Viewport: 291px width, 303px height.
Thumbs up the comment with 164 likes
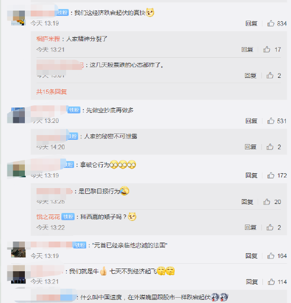(271, 256)
